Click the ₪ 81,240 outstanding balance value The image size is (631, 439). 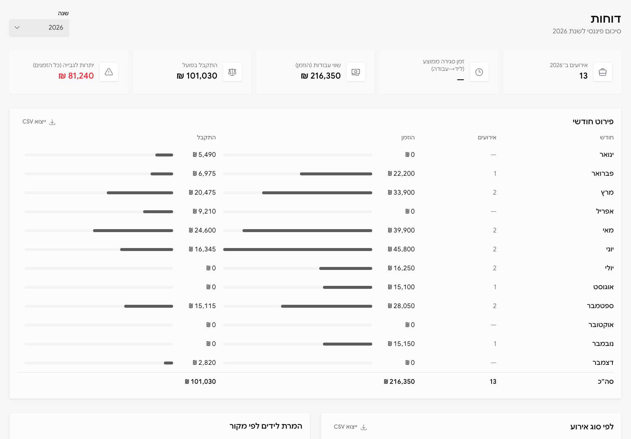(76, 76)
